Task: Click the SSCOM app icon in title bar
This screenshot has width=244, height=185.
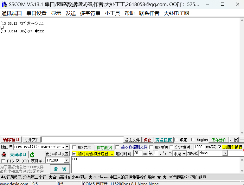Action: coord(4,4)
